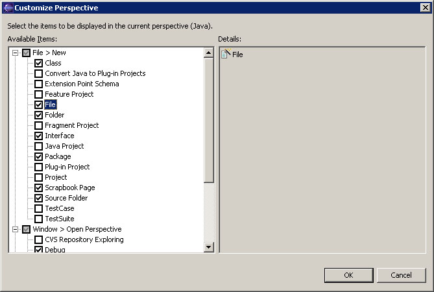The width and height of the screenshot is (434, 292).
Task: Uncheck the Scrapbook Page checkbox
Action: 38,188
